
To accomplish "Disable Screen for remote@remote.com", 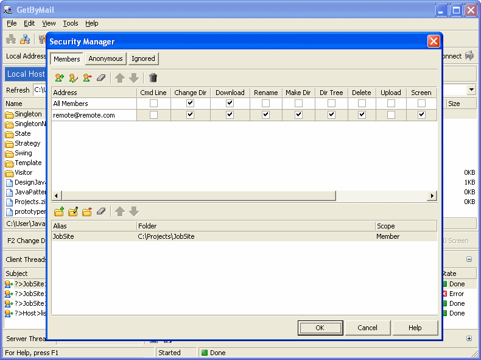I will pos(421,115).
